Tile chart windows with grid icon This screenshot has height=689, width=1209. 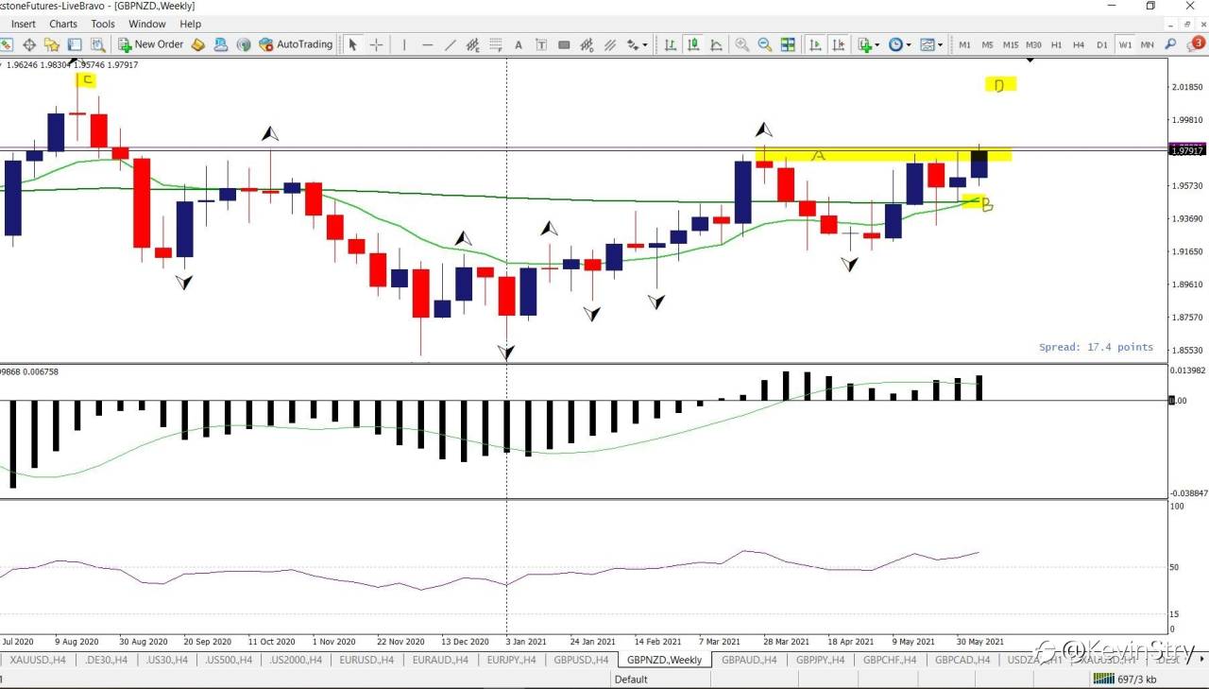pos(787,44)
